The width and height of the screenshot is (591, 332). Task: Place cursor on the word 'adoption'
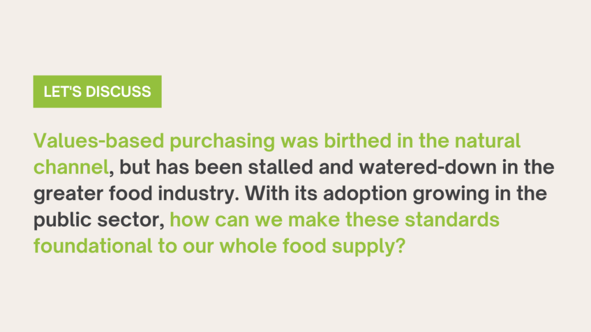pos(365,194)
